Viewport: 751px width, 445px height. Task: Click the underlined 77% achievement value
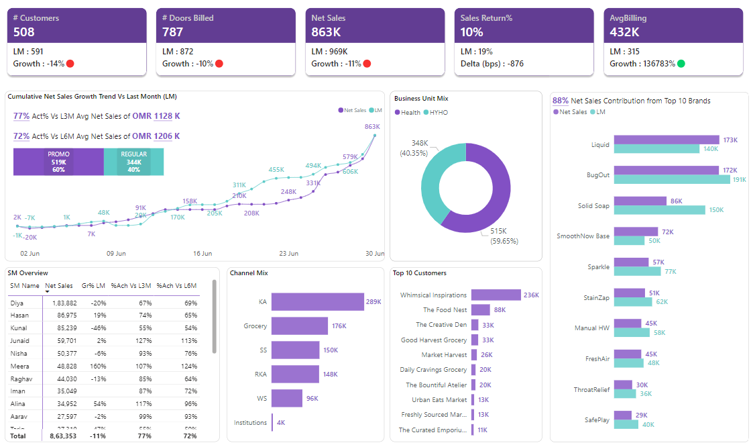21,116
